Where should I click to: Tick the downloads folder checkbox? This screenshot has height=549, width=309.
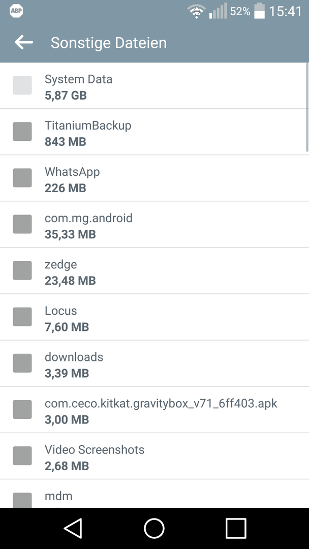point(22,363)
